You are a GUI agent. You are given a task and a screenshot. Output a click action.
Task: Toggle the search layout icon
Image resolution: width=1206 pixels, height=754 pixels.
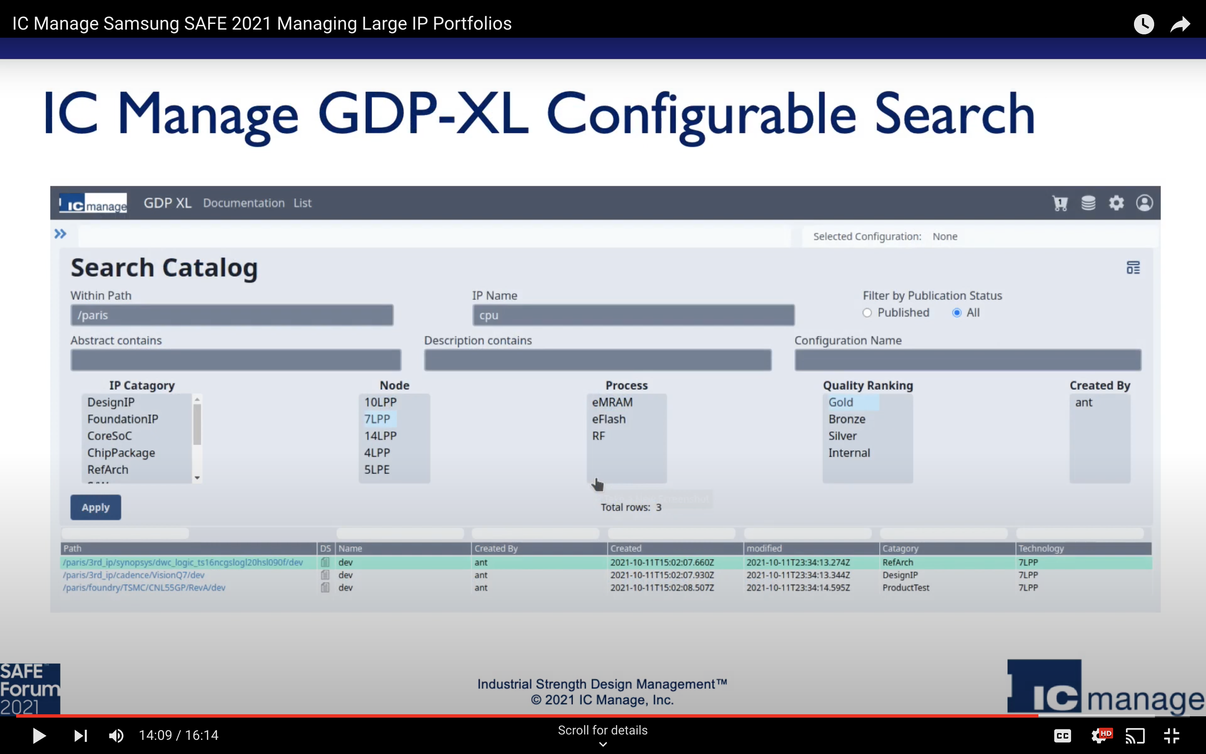tap(1133, 268)
